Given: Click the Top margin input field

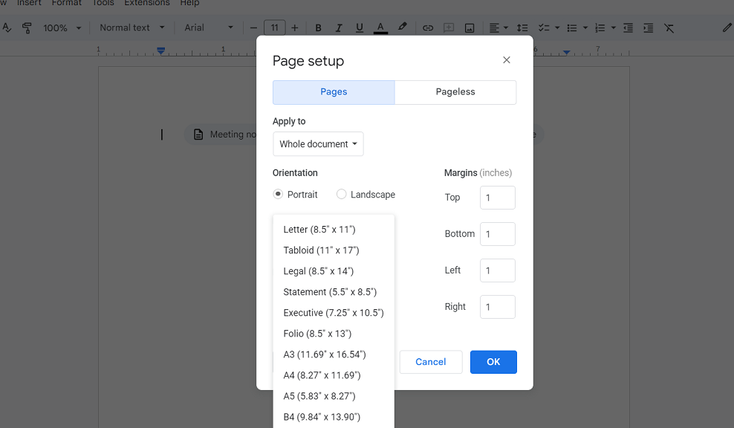Looking at the screenshot, I should [497, 198].
